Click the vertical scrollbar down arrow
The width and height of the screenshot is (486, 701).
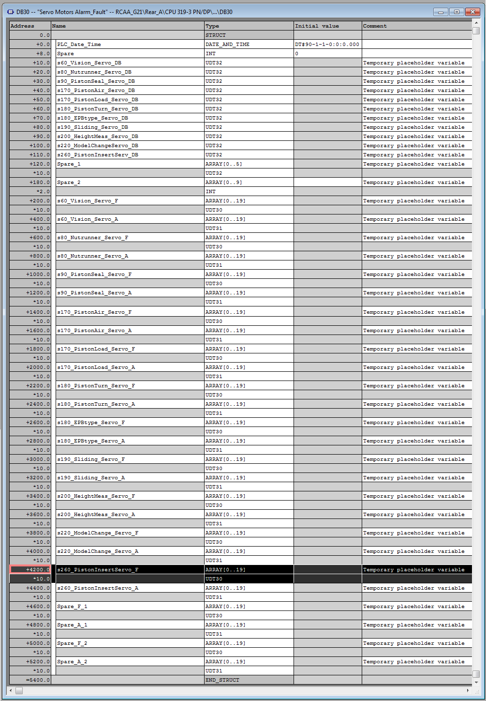476,682
